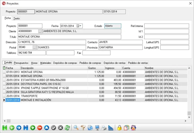The width and height of the screenshot is (194, 133).
Task: Open the Presupuestos tab
Action: point(21,63)
